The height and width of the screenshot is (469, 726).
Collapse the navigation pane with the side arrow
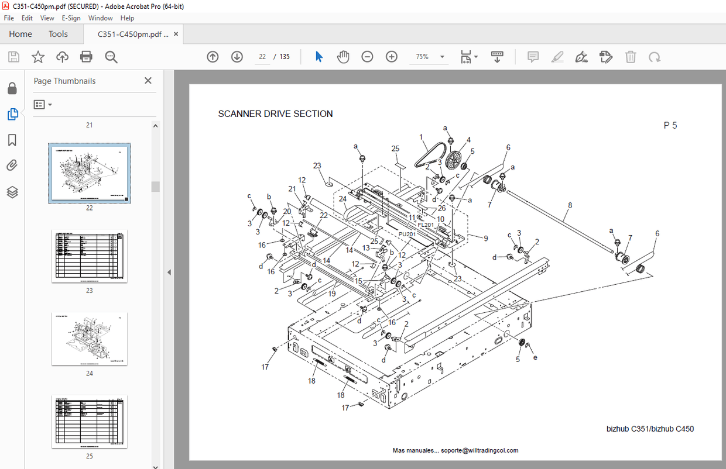pos(169,272)
